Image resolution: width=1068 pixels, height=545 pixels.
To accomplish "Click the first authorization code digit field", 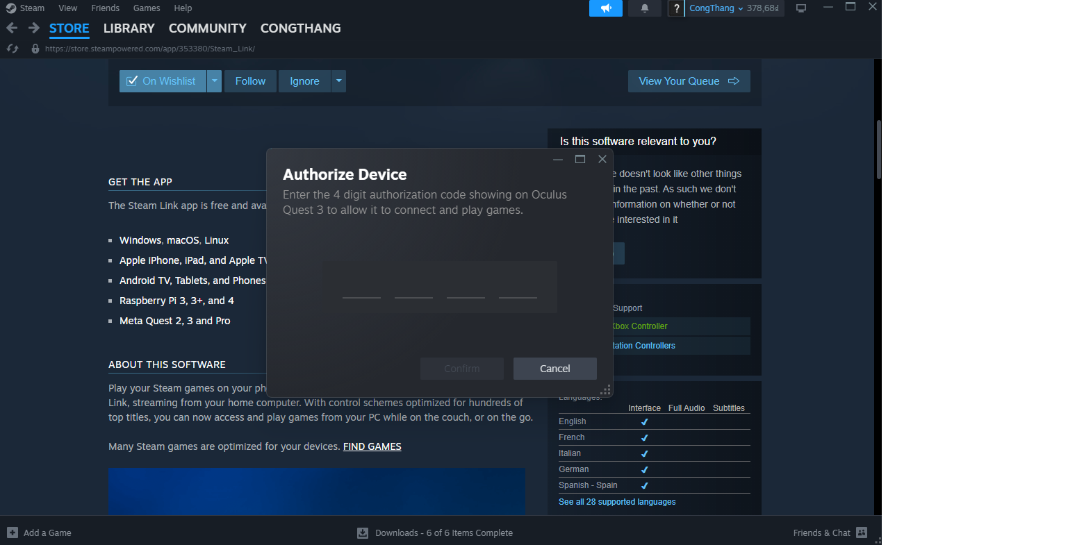I will [361, 287].
